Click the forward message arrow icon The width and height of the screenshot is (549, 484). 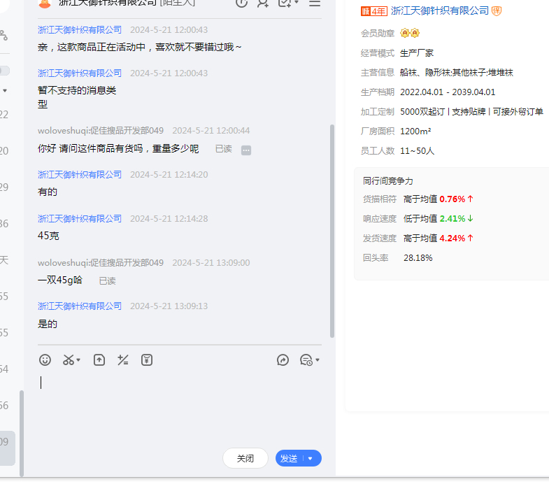click(x=283, y=360)
